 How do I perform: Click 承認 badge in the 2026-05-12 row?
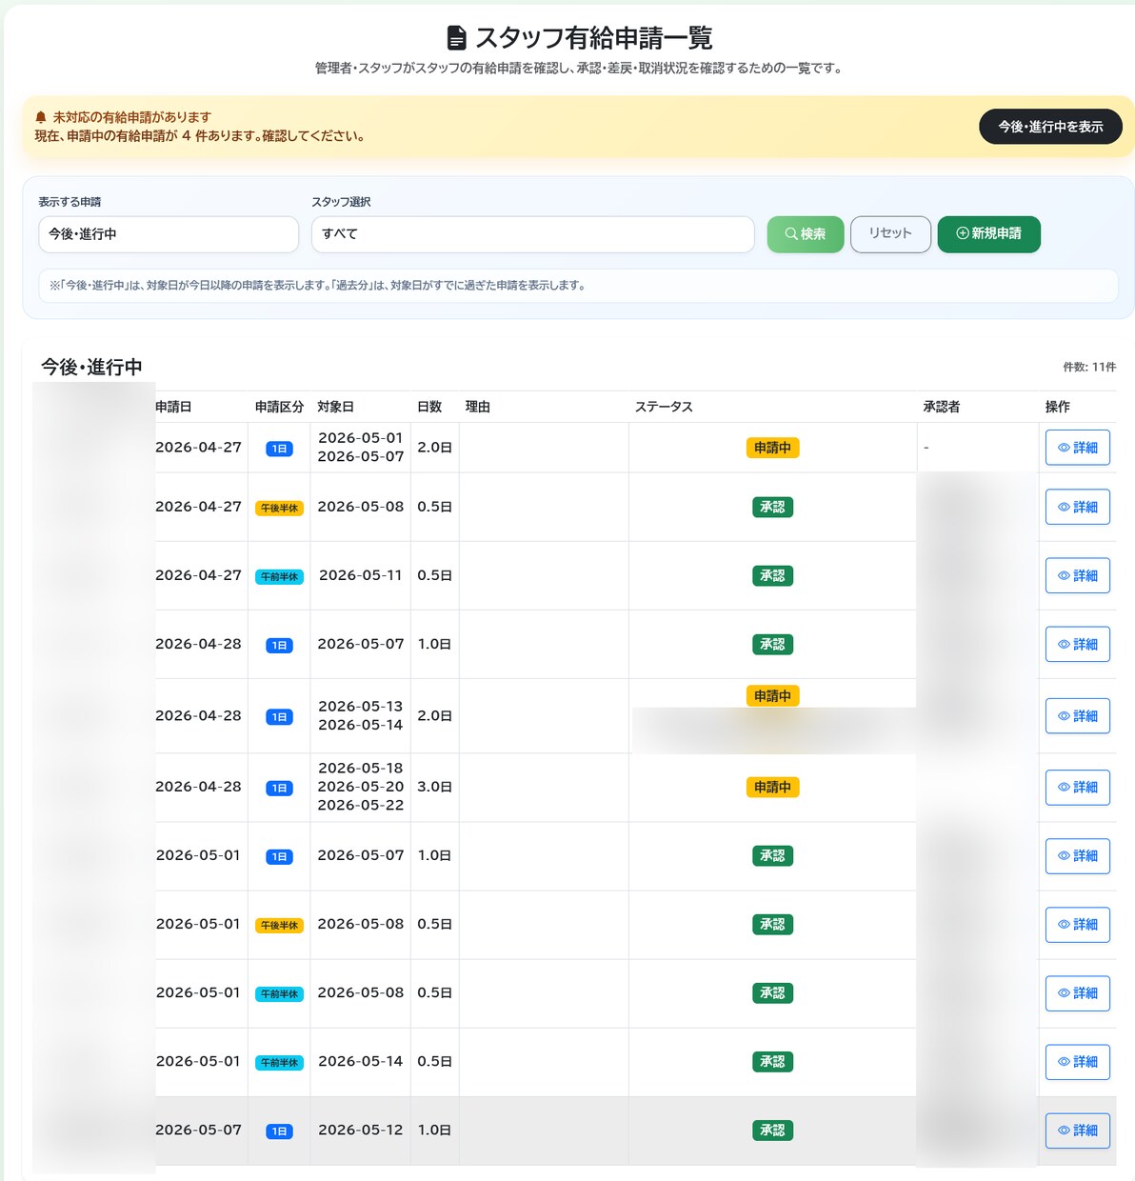(772, 1131)
